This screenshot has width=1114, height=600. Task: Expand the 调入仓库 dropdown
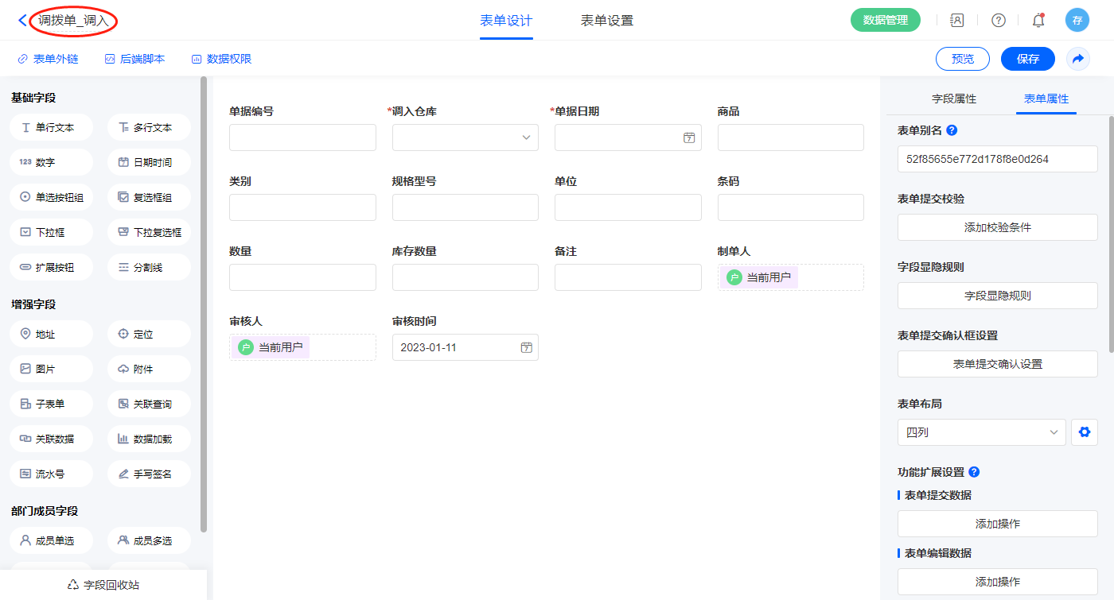click(x=465, y=137)
